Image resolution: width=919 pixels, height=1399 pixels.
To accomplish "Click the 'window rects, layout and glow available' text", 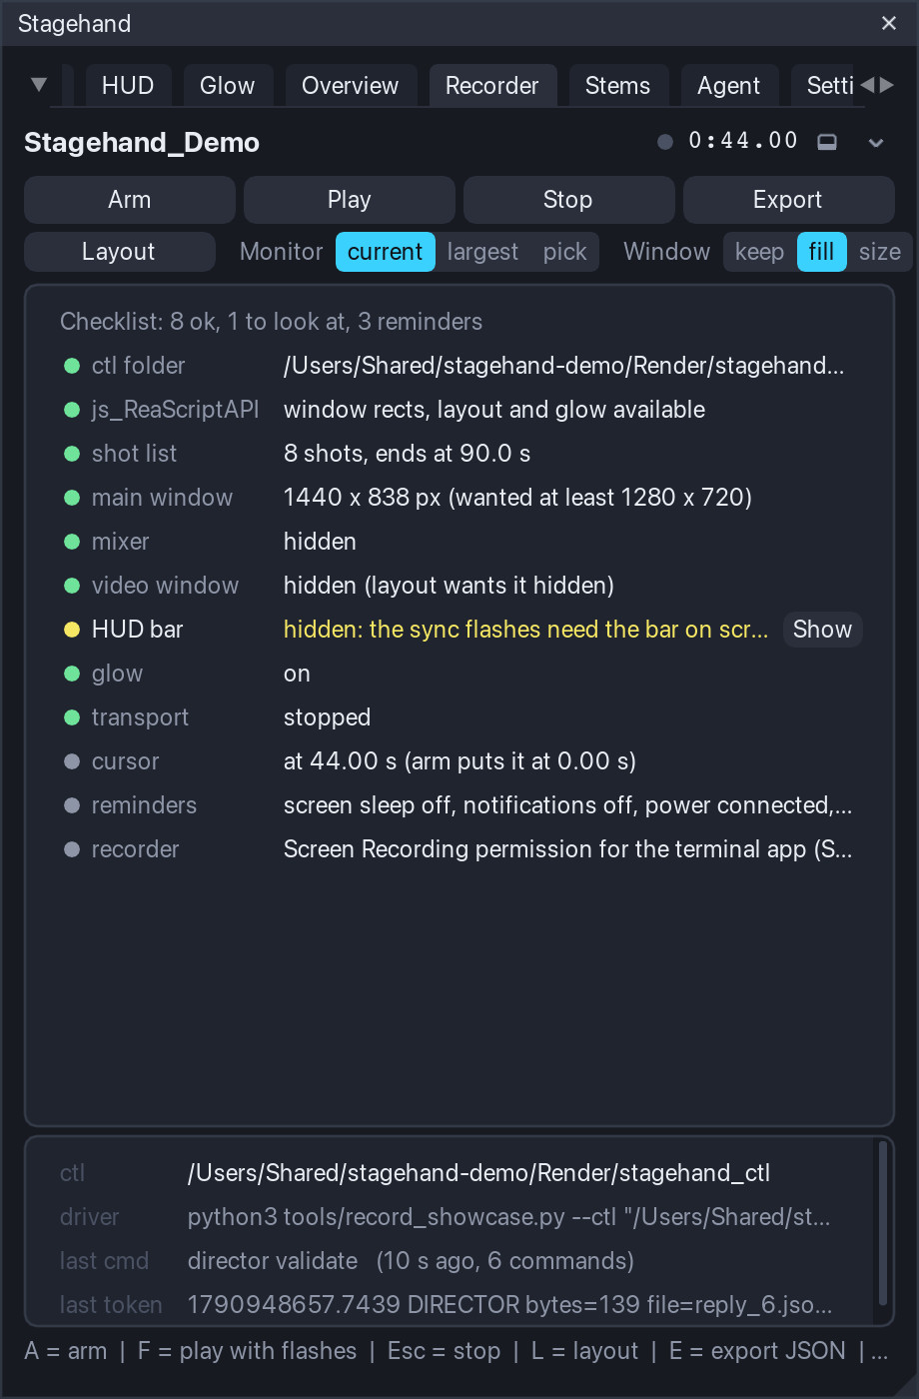I will coord(494,410).
